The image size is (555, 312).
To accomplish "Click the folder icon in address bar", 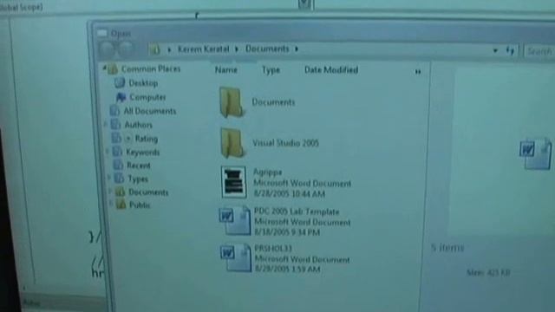I will pyautogui.click(x=154, y=49).
